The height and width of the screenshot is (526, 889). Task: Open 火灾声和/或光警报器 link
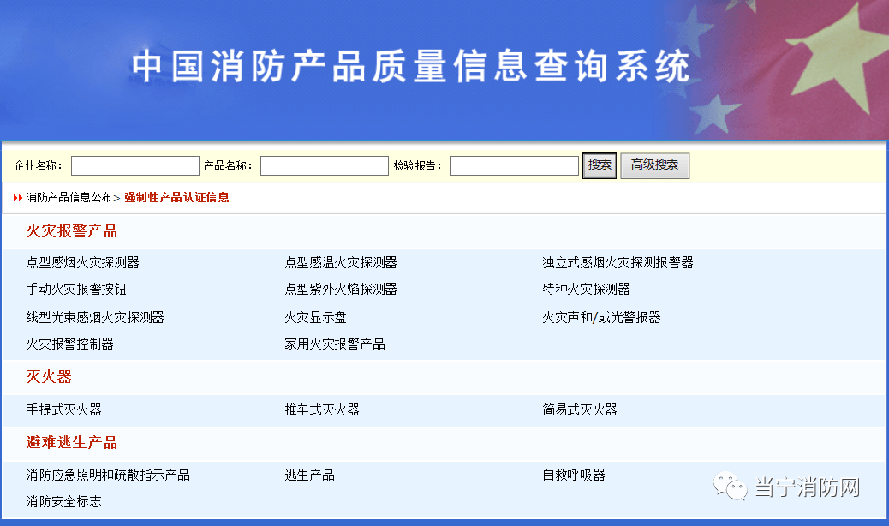pos(601,318)
